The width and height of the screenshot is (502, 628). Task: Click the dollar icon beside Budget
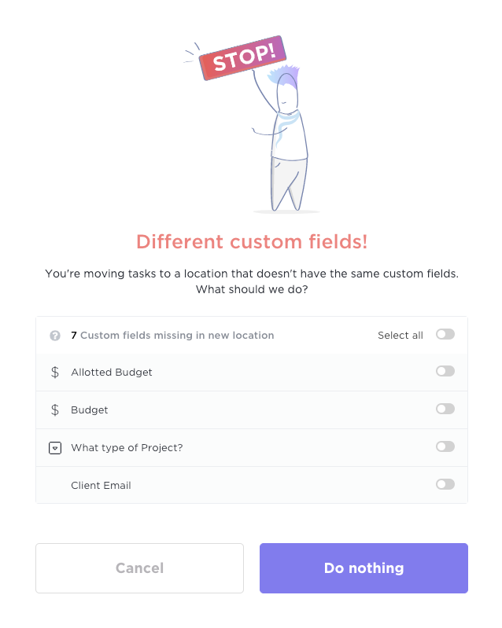[55, 410]
